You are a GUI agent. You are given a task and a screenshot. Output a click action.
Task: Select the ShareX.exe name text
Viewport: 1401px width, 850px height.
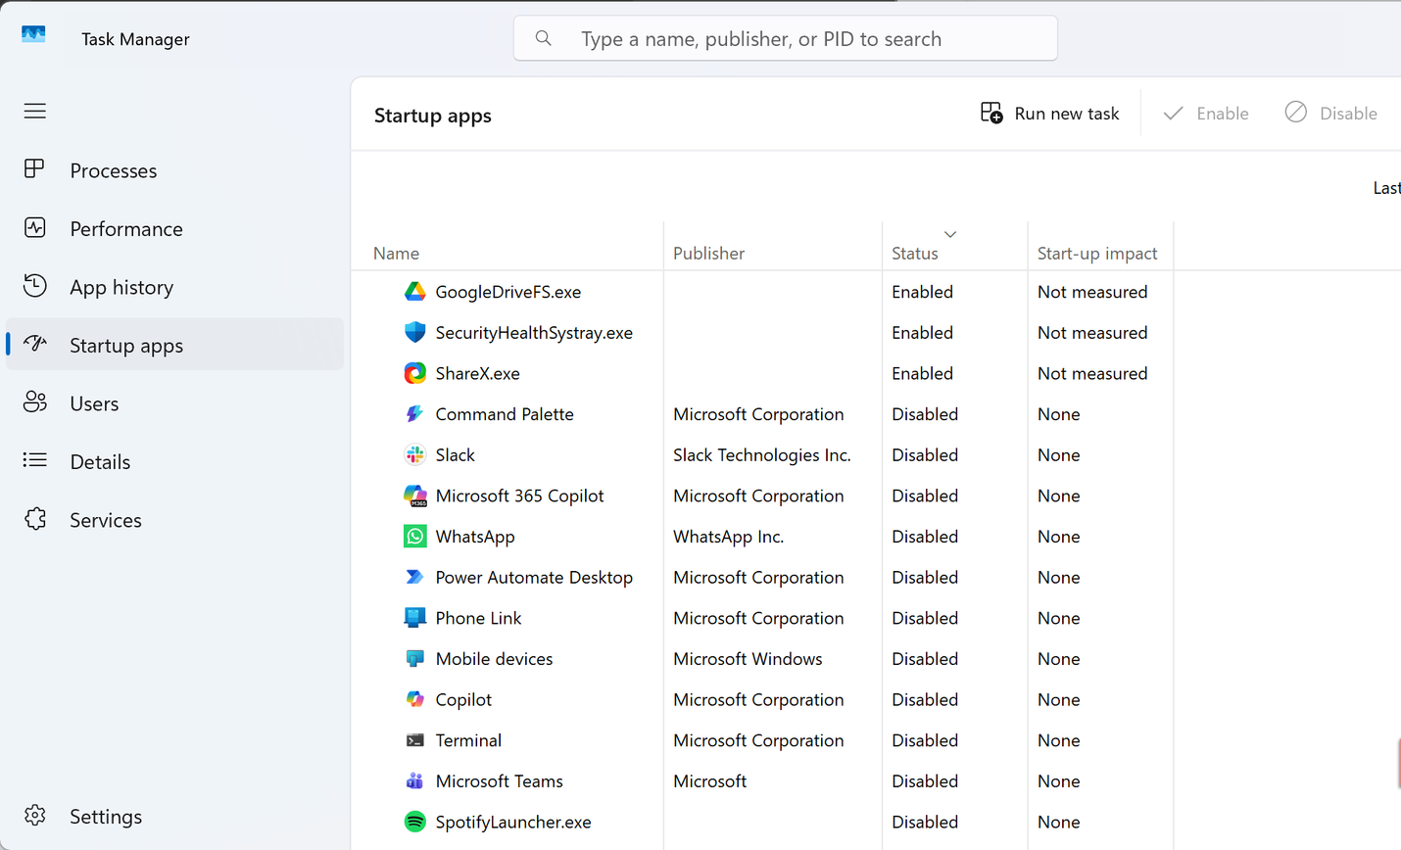pos(478,373)
